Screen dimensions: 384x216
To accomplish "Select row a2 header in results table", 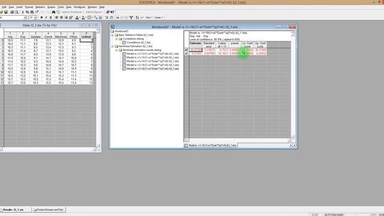I will pos(187,53).
